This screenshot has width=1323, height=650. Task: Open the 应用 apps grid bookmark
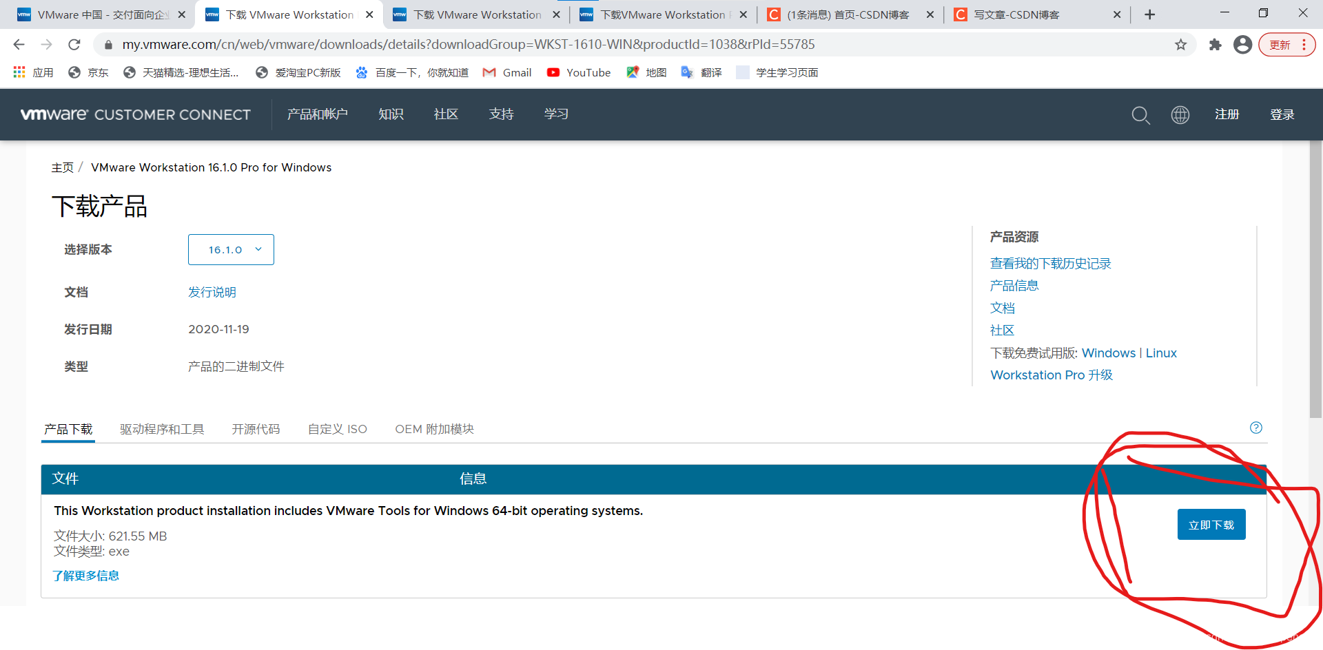[33, 72]
